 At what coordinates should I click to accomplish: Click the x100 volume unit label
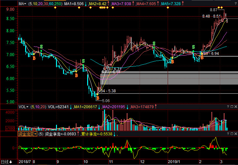pyautogui.click(x=22, y=128)
